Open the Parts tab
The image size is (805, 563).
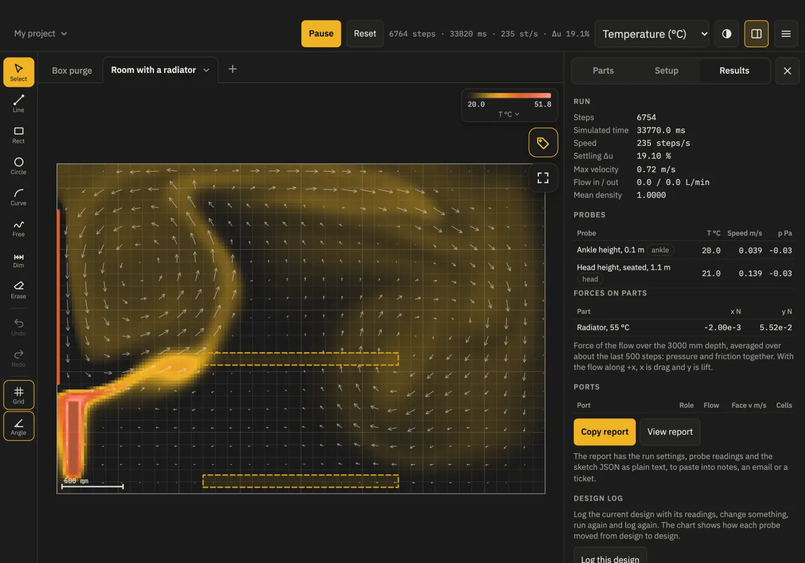602,70
